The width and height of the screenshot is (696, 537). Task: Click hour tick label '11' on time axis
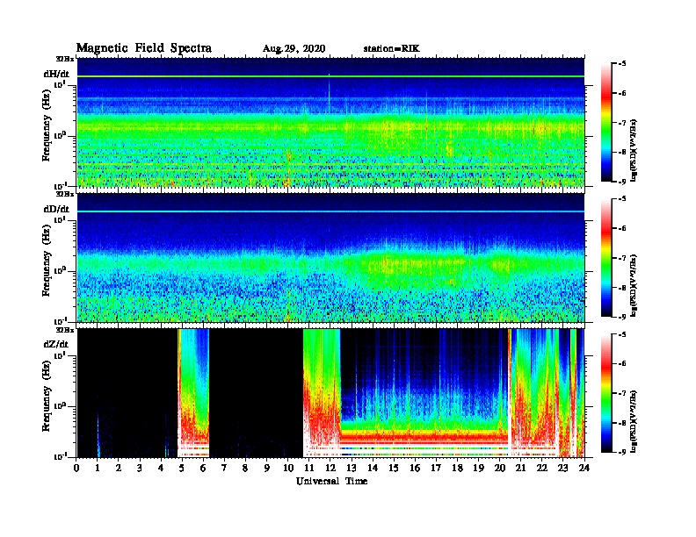pyautogui.click(x=309, y=468)
